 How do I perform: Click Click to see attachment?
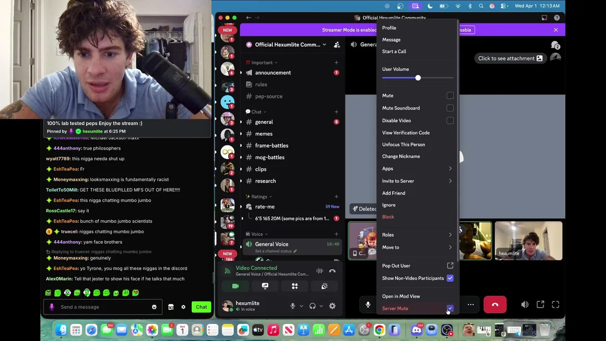click(x=510, y=58)
